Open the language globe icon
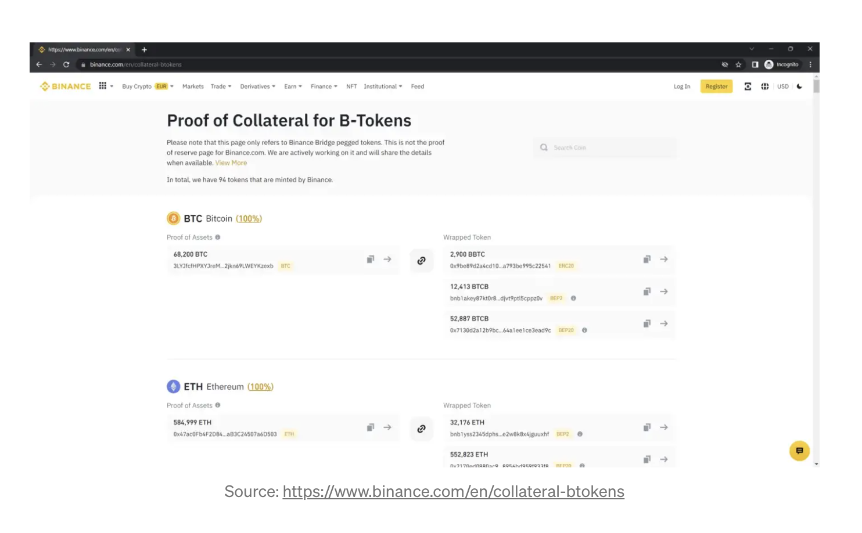 [x=765, y=87]
